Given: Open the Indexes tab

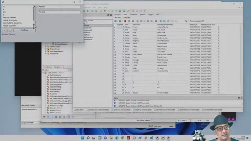Looking at the screenshot, I should tap(142, 14).
